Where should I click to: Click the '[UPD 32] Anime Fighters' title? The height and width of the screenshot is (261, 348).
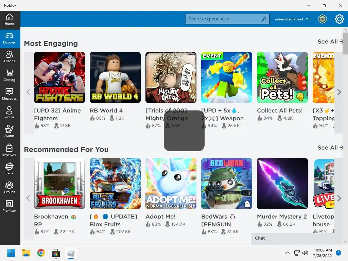[57, 114]
